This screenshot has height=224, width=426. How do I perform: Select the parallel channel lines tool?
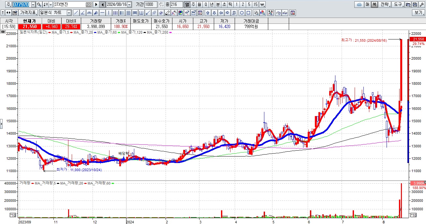154,13
